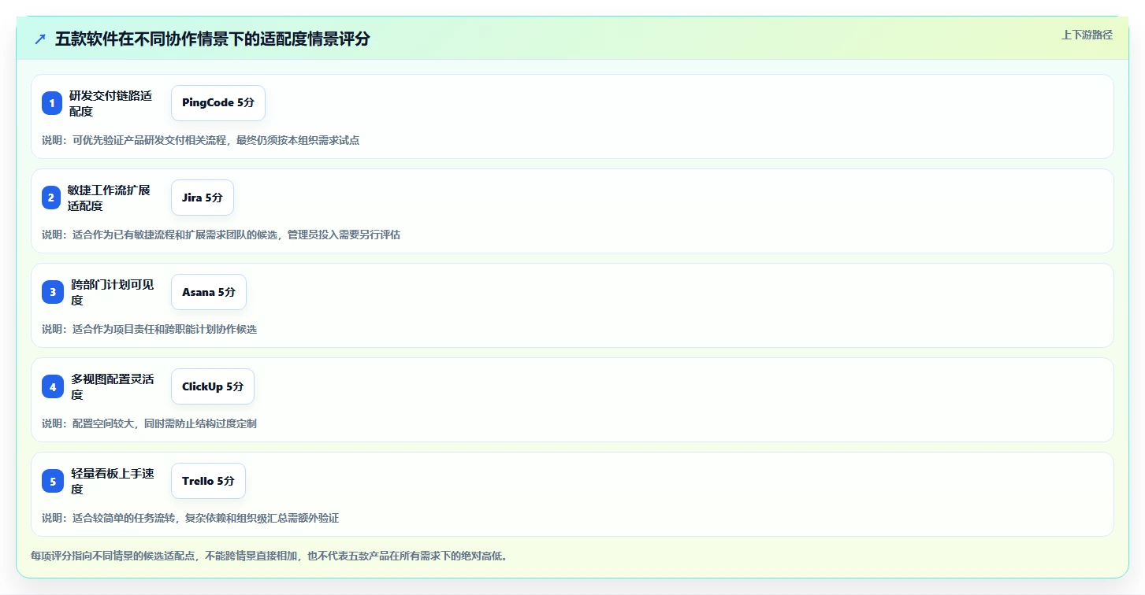The width and height of the screenshot is (1145, 595).
Task: Click the note about 防止结构过度定制
Action: [x=149, y=423]
